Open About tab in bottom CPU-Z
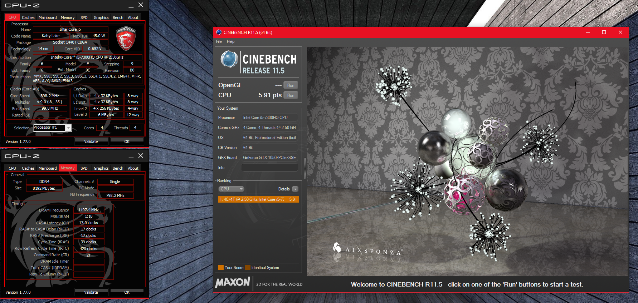The width and height of the screenshot is (638, 303). tap(133, 168)
